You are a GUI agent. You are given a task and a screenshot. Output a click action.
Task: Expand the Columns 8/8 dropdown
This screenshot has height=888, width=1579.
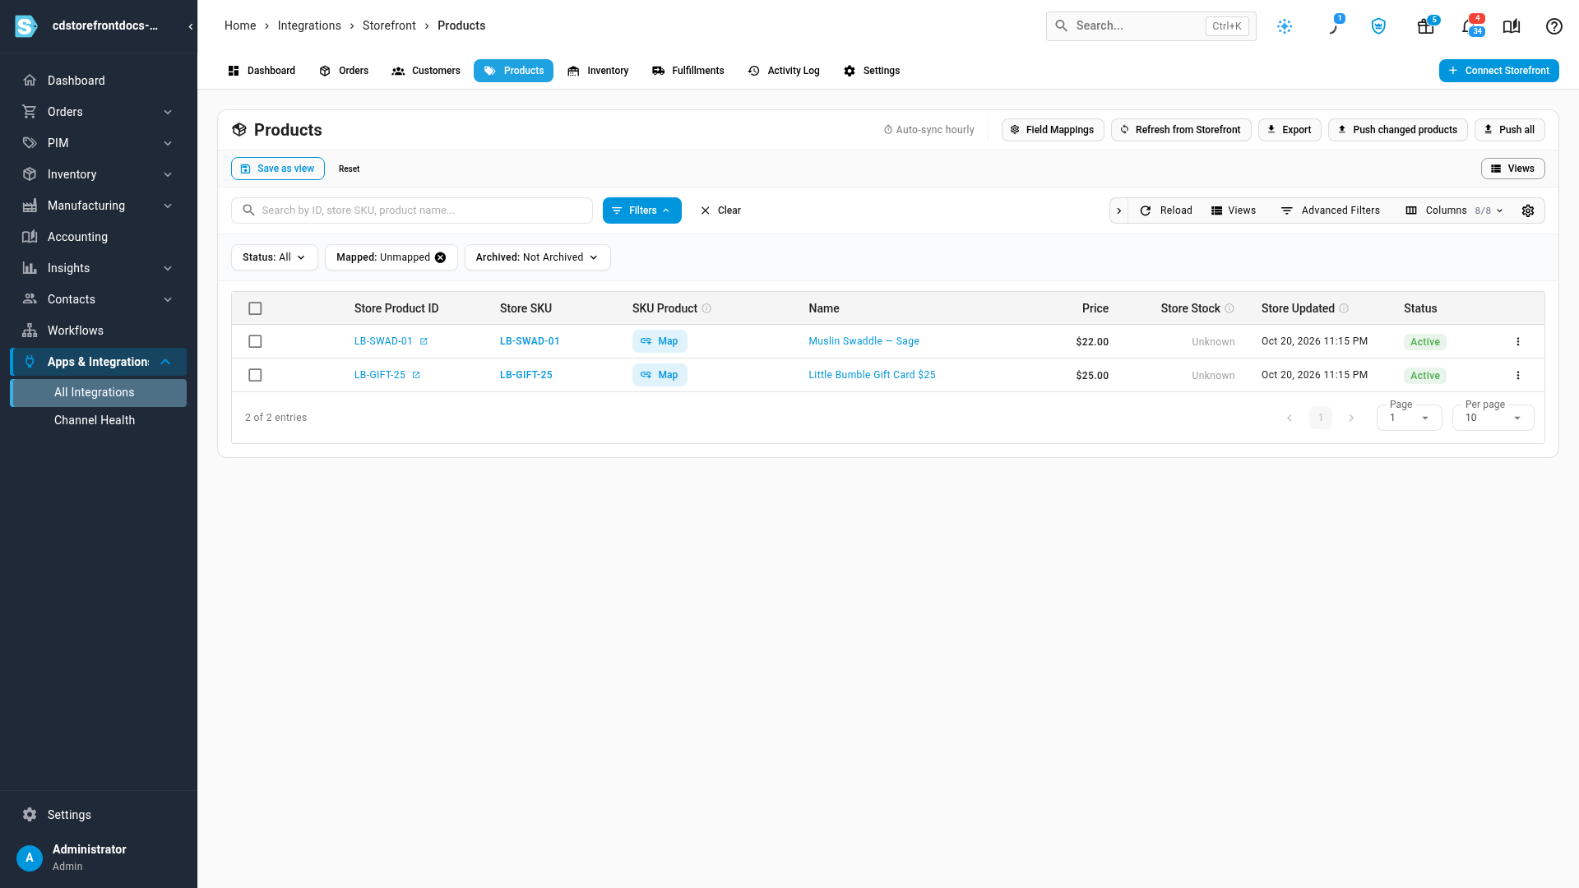pyautogui.click(x=1454, y=210)
